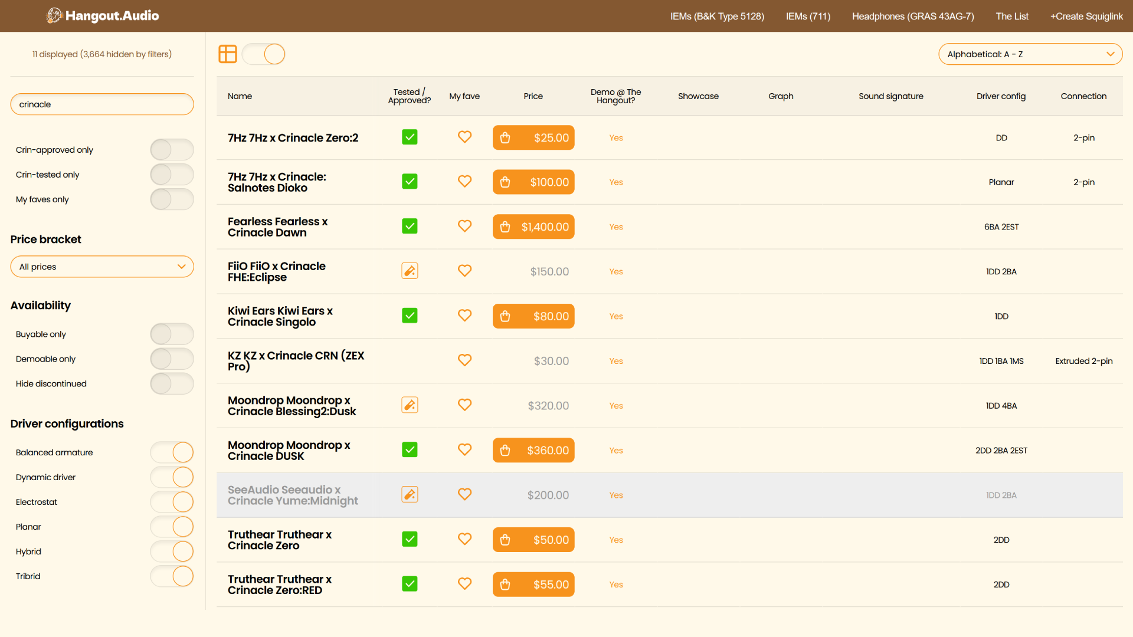Open the Headphones (GRAS 43AG-7) page
This screenshot has width=1133, height=637.
[913, 16]
